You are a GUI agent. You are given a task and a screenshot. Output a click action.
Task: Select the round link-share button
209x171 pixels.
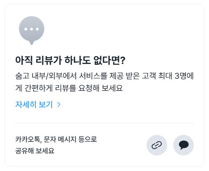pyautogui.click(x=157, y=145)
